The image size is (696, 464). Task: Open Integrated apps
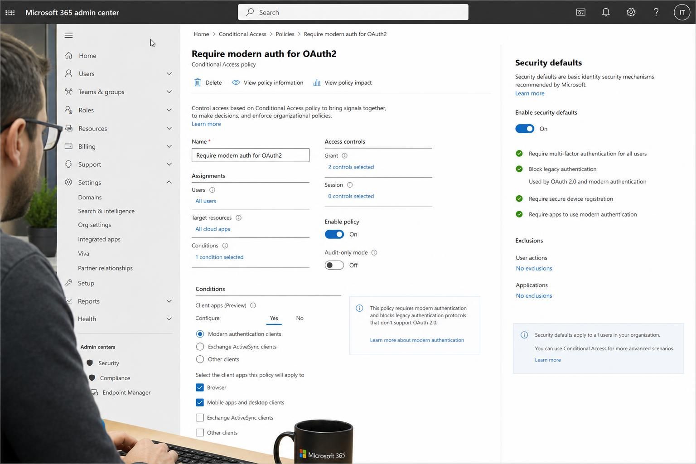point(99,239)
